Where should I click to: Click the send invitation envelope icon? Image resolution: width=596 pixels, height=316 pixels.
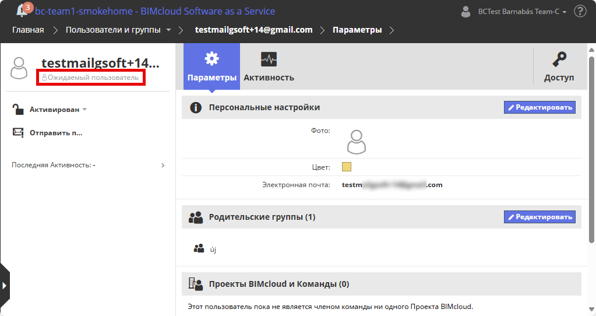(x=18, y=132)
